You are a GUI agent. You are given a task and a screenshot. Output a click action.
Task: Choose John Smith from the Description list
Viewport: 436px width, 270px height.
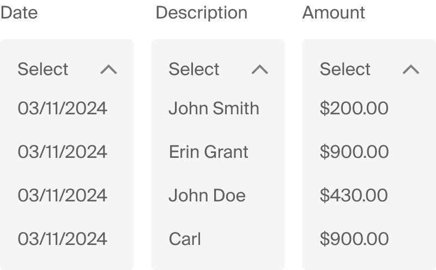pos(214,108)
